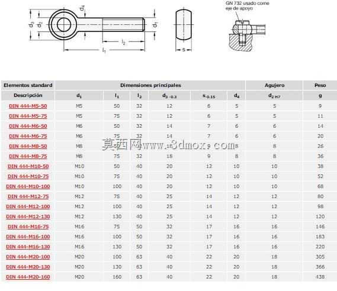Click weight value 68 in M10-100 row
This screenshot has height=291, width=337.
point(320,186)
